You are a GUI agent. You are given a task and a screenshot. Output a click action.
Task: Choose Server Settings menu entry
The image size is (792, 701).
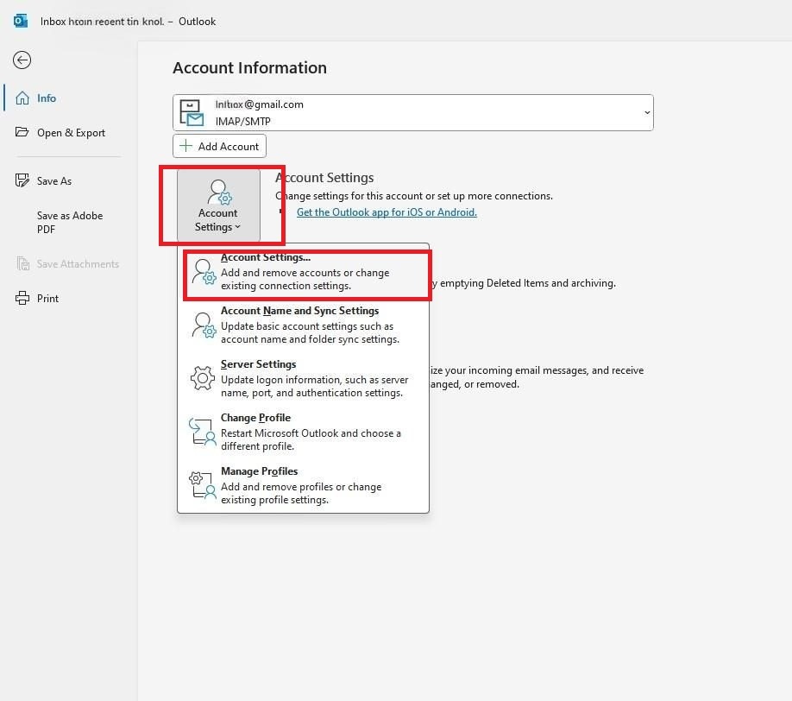tap(303, 378)
